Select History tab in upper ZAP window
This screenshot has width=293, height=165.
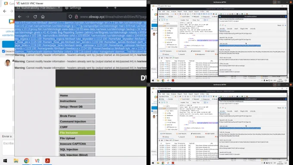tap(166, 54)
